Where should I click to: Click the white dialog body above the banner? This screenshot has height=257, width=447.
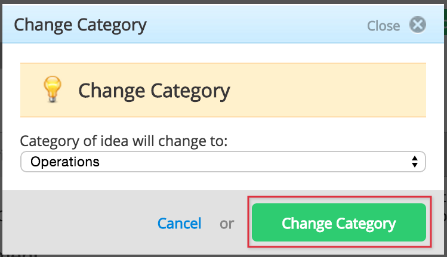[223, 53]
